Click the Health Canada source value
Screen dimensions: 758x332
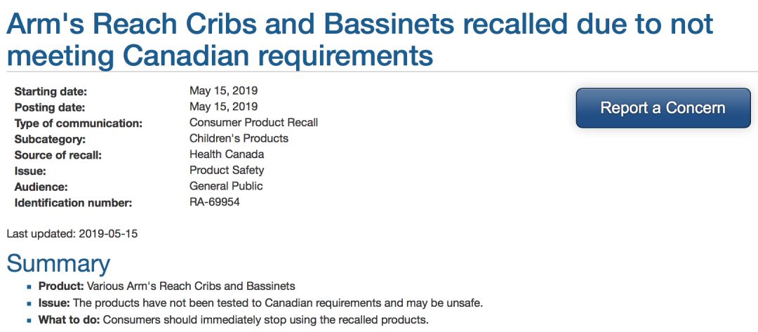point(227,154)
